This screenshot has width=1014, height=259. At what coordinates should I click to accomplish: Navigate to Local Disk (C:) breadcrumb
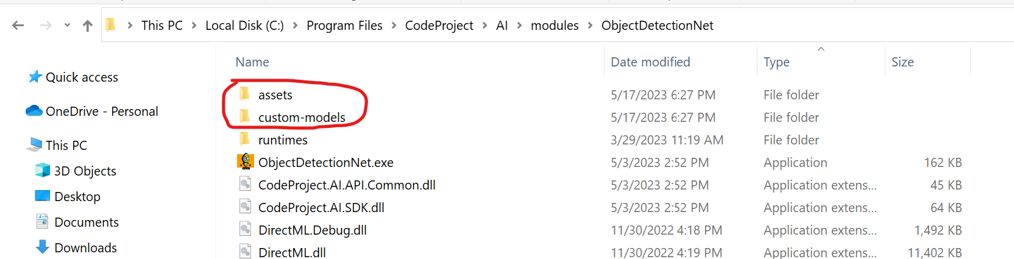(244, 26)
